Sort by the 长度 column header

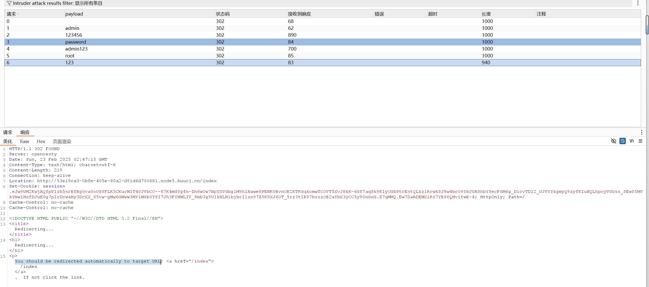(486, 14)
